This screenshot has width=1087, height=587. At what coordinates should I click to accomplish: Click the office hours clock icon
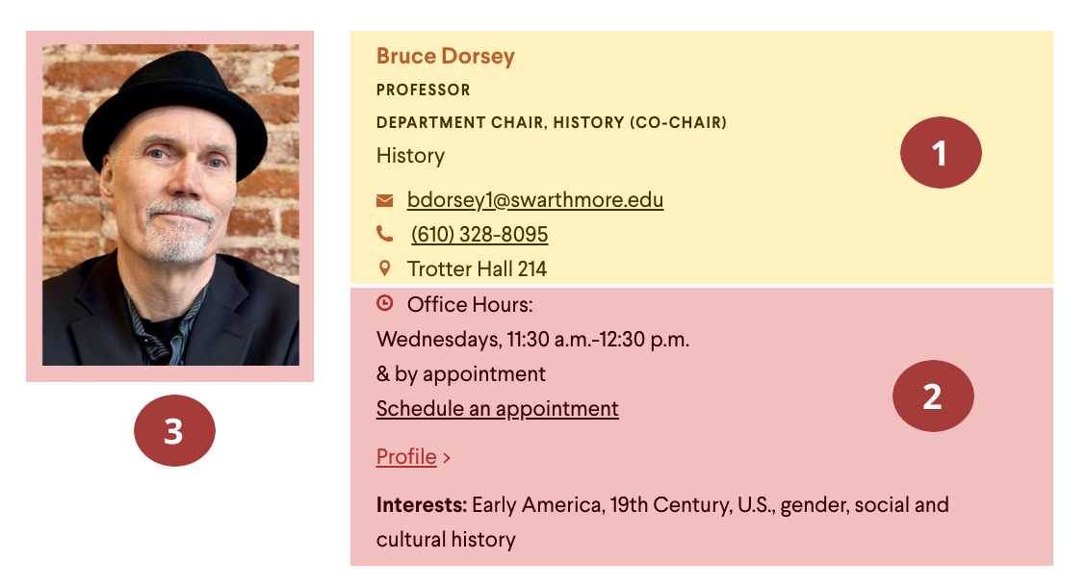[384, 303]
